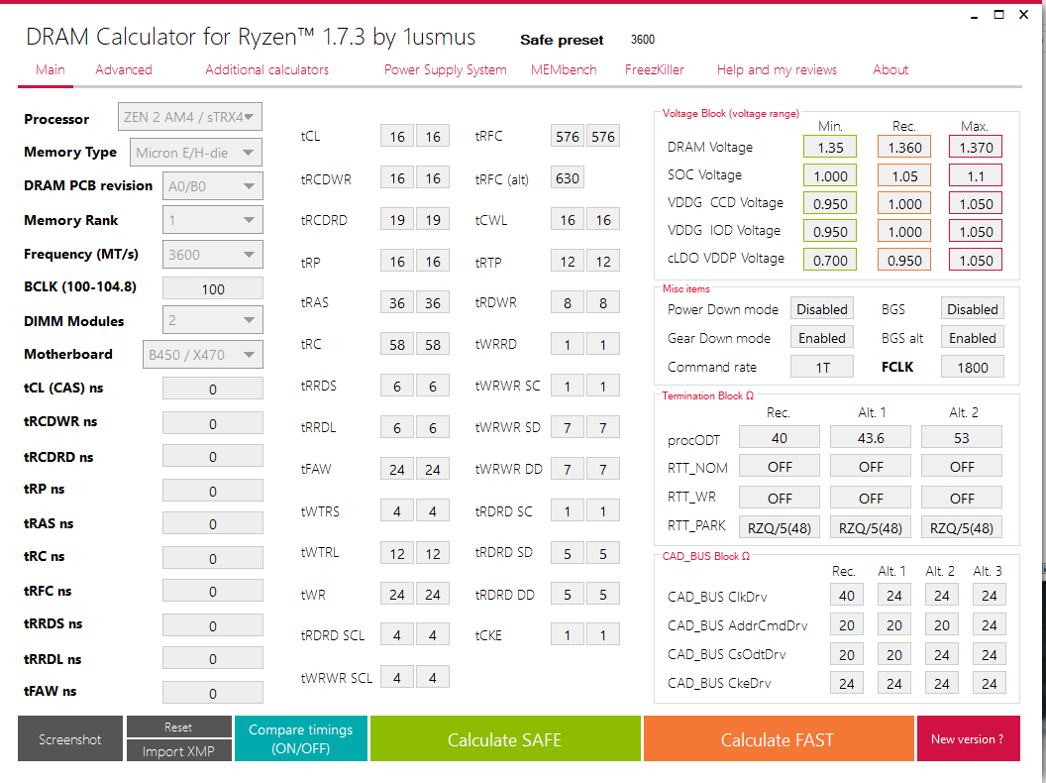Screen dimensions: 1046x783
Task: Click the tRRDL ns input field
Action: tap(213, 659)
